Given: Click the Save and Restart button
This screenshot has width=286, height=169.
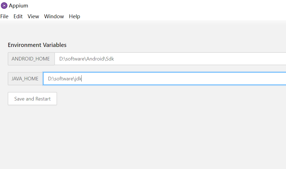Looking at the screenshot, I should point(33,99).
